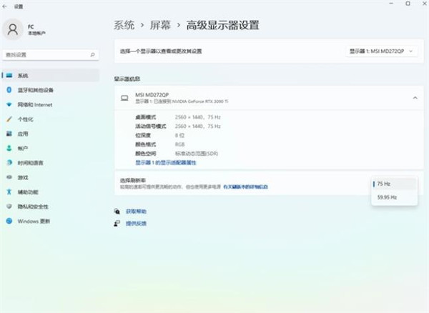429x313 pixels.
Task: Go to 屏幕 in the breadcrumb path
Action: tap(160, 25)
